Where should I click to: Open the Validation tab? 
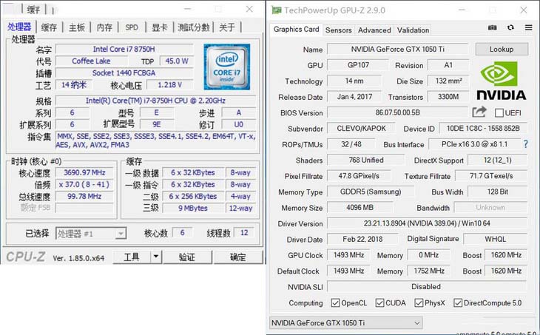point(413,30)
